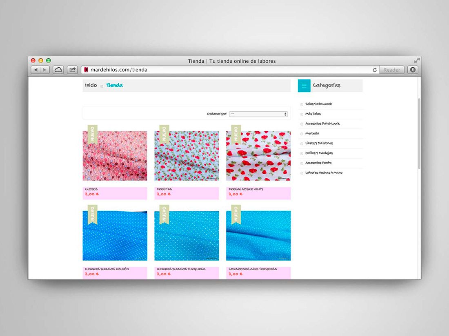Click the full-screen arrows icon
The height and width of the screenshot is (336, 449).
click(x=417, y=60)
